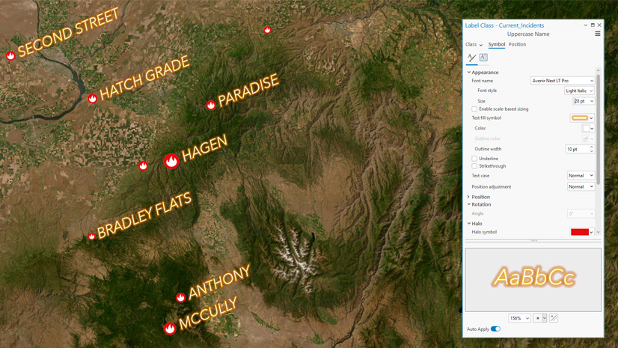Viewport: 618px width, 348px height.
Task: Click the unlabeled fire marker north of PARADISE
Action: click(x=267, y=29)
